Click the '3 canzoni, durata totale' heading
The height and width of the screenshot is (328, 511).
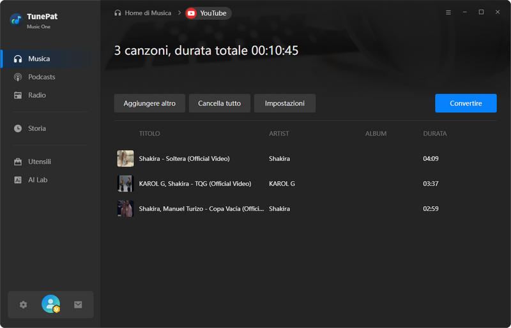click(206, 50)
